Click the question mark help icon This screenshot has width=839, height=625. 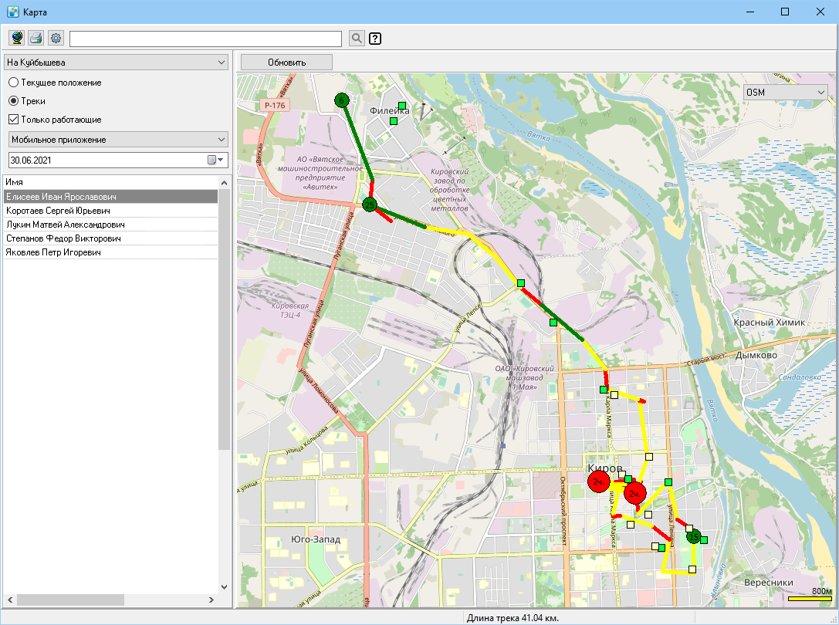[x=375, y=39]
